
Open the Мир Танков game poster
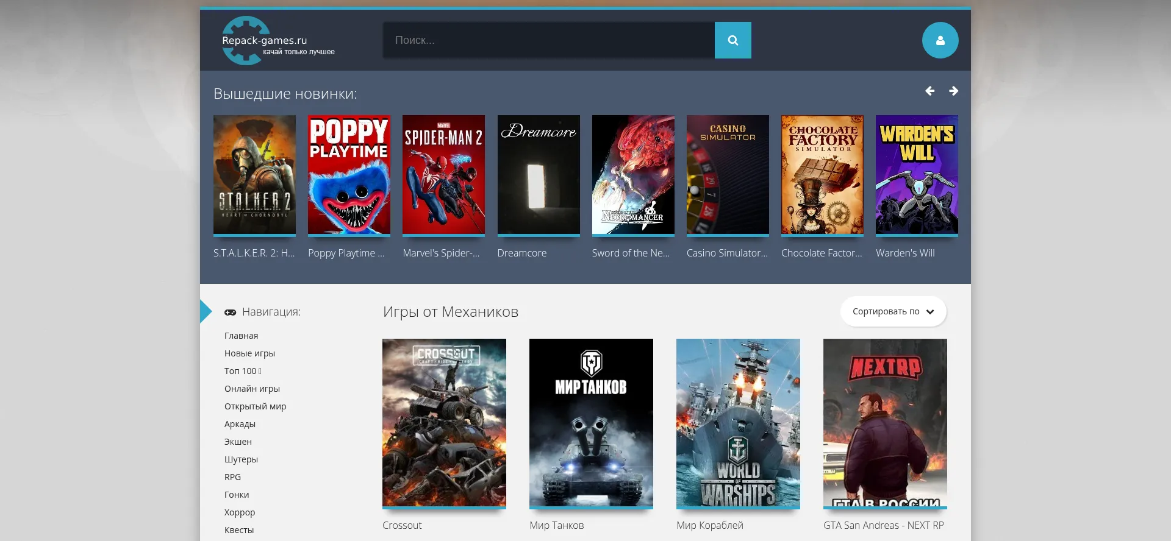(x=591, y=423)
